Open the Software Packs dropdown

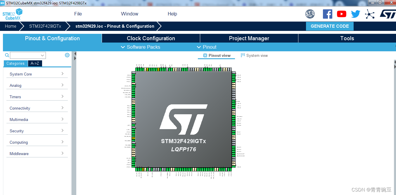pos(141,47)
